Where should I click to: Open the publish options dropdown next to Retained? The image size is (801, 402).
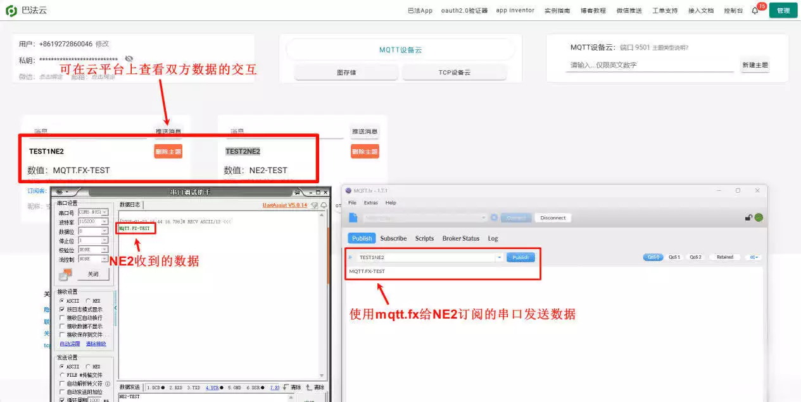753,257
